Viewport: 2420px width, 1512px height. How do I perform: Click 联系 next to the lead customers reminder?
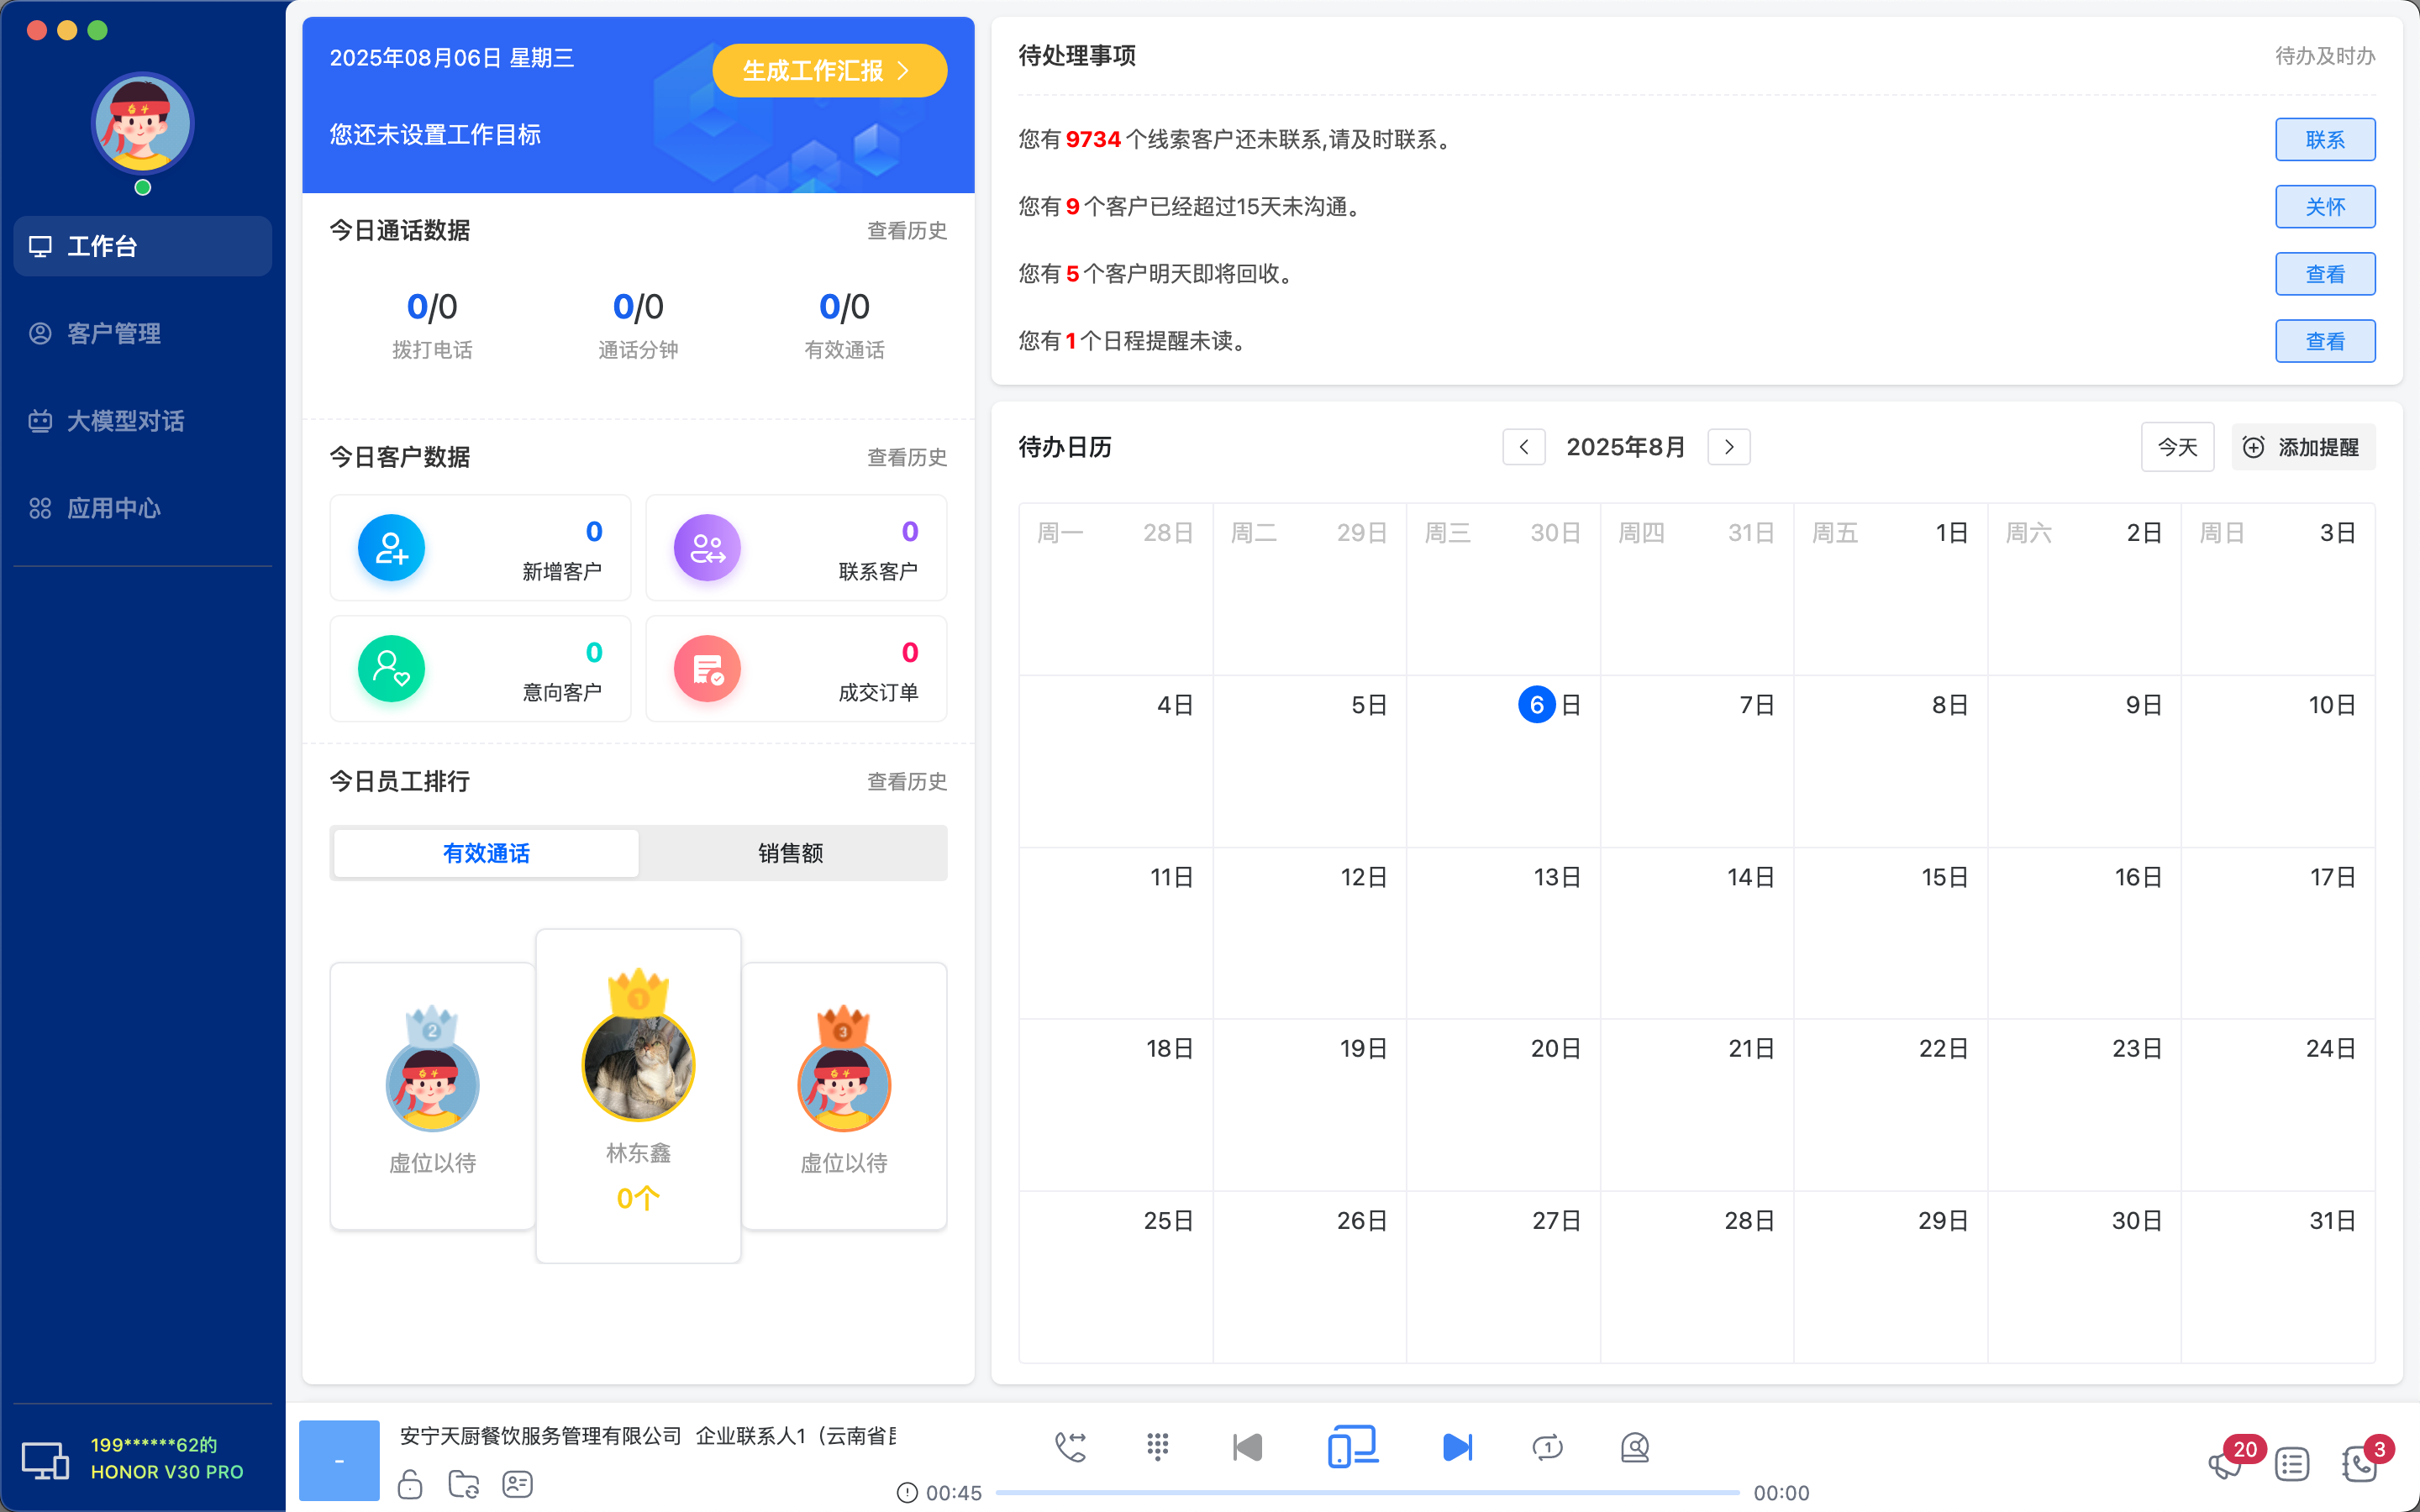point(2325,139)
